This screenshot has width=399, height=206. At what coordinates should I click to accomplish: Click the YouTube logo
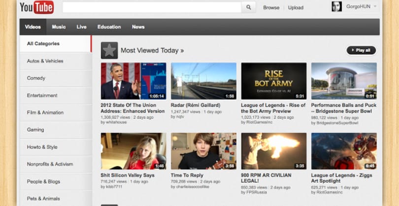click(36, 7)
